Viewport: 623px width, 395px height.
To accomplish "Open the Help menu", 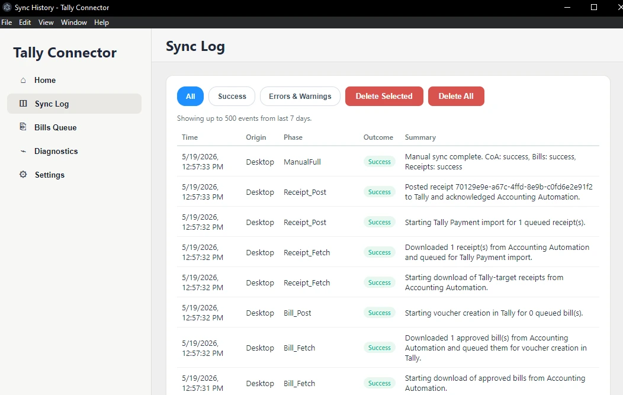I will tap(101, 23).
